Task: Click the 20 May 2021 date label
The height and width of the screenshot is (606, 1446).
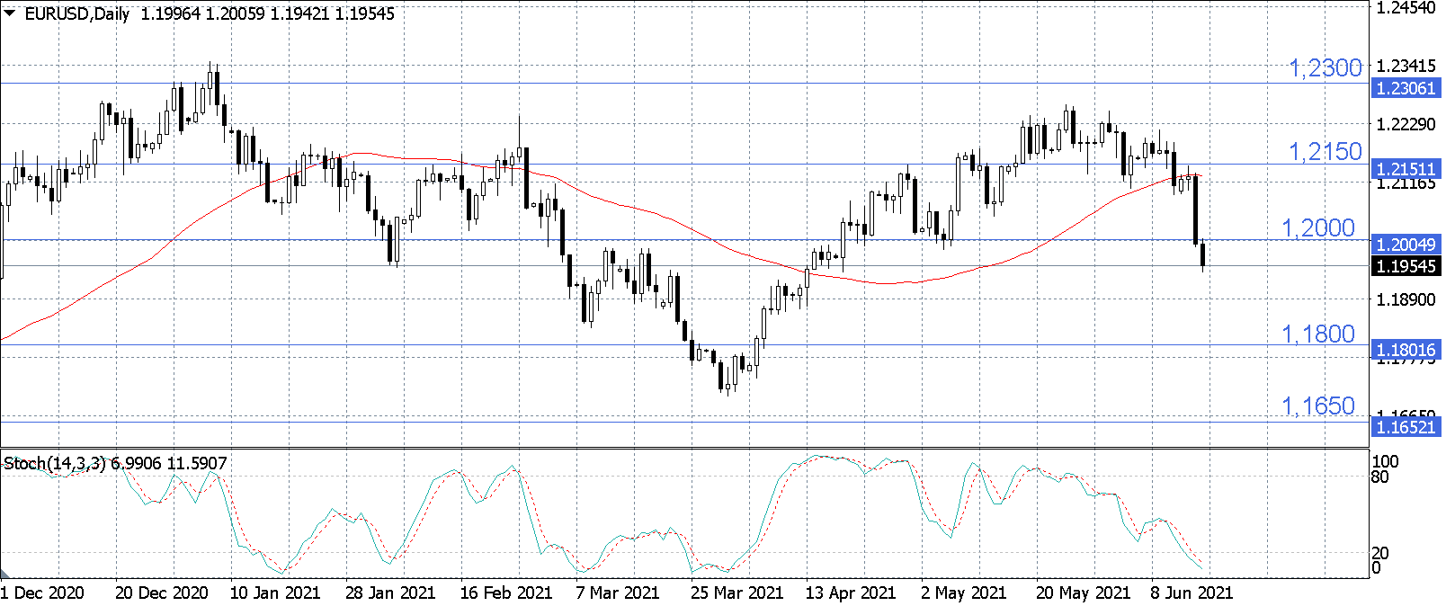Action: 1083,593
